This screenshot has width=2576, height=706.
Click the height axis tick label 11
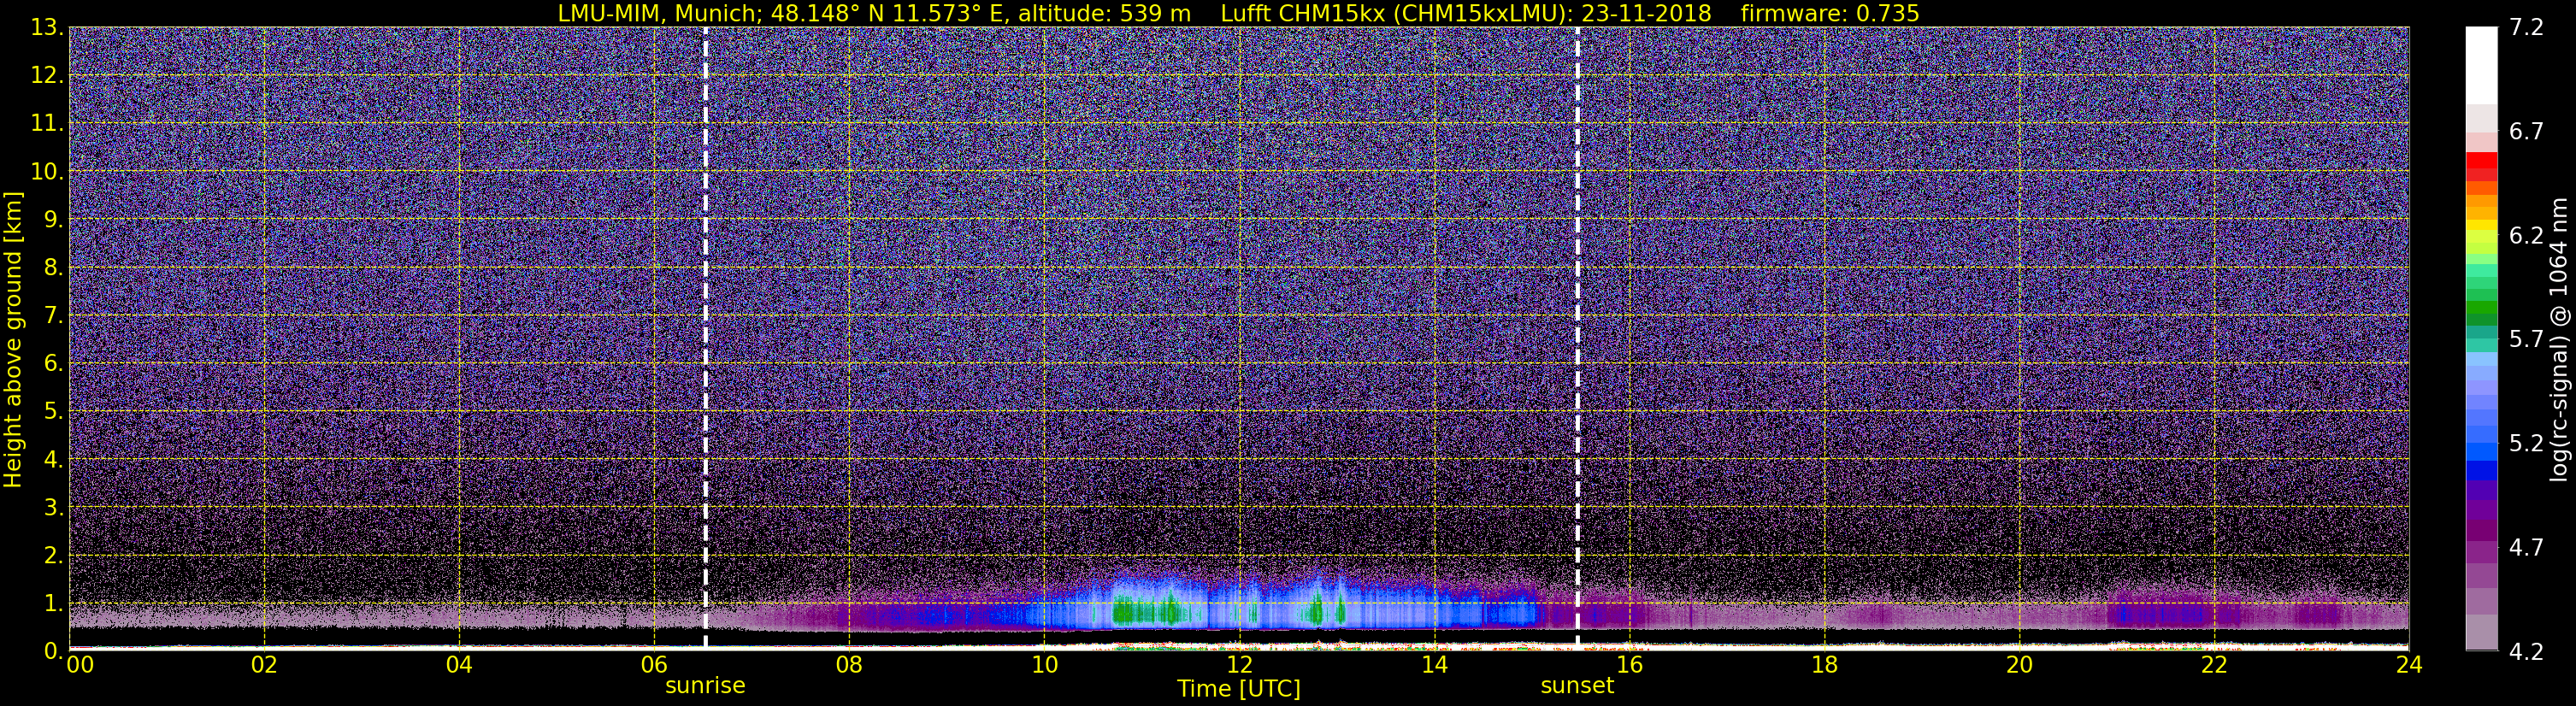[46, 124]
